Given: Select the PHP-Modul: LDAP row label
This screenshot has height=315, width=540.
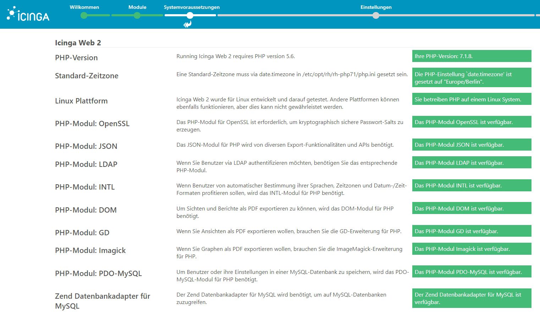Looking at the screenshot, I should tap(85, 164).
